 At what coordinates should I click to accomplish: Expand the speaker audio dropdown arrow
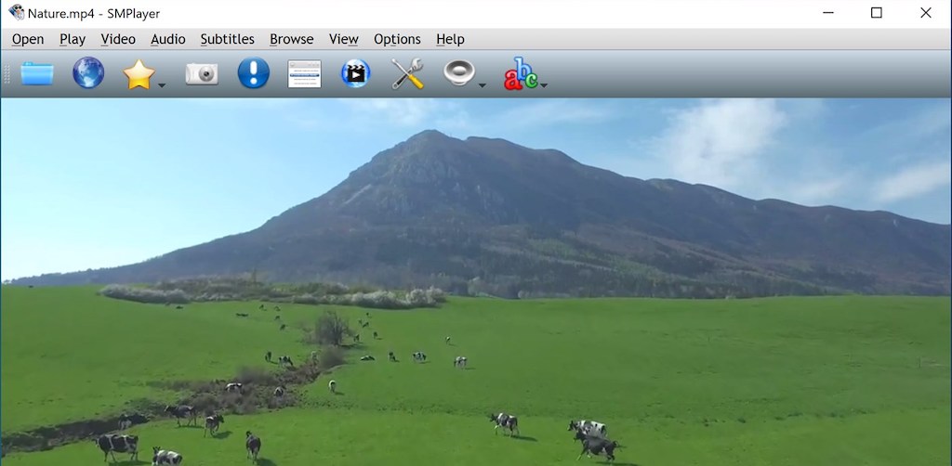pos(483,85)
